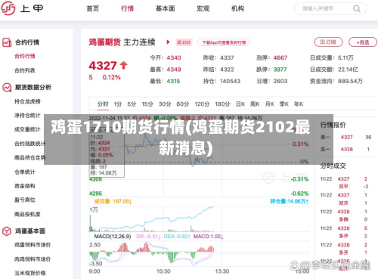Screen dimensions: 378x279
Task: Click the 今开 value 4340
Action: 174,57
